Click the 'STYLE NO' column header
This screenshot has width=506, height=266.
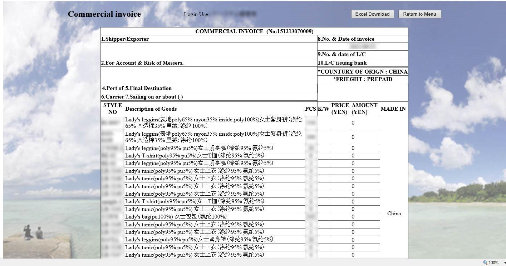click(113, 109)
